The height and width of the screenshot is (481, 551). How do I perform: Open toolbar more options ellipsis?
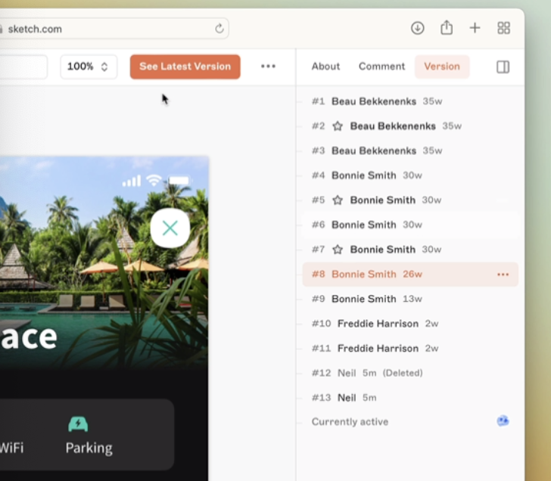[x=268, y=67]
